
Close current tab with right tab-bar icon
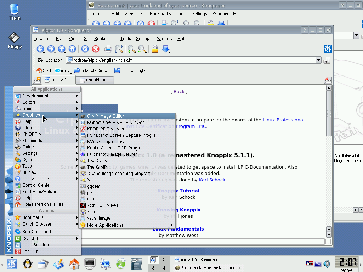(x=328, y=80)
